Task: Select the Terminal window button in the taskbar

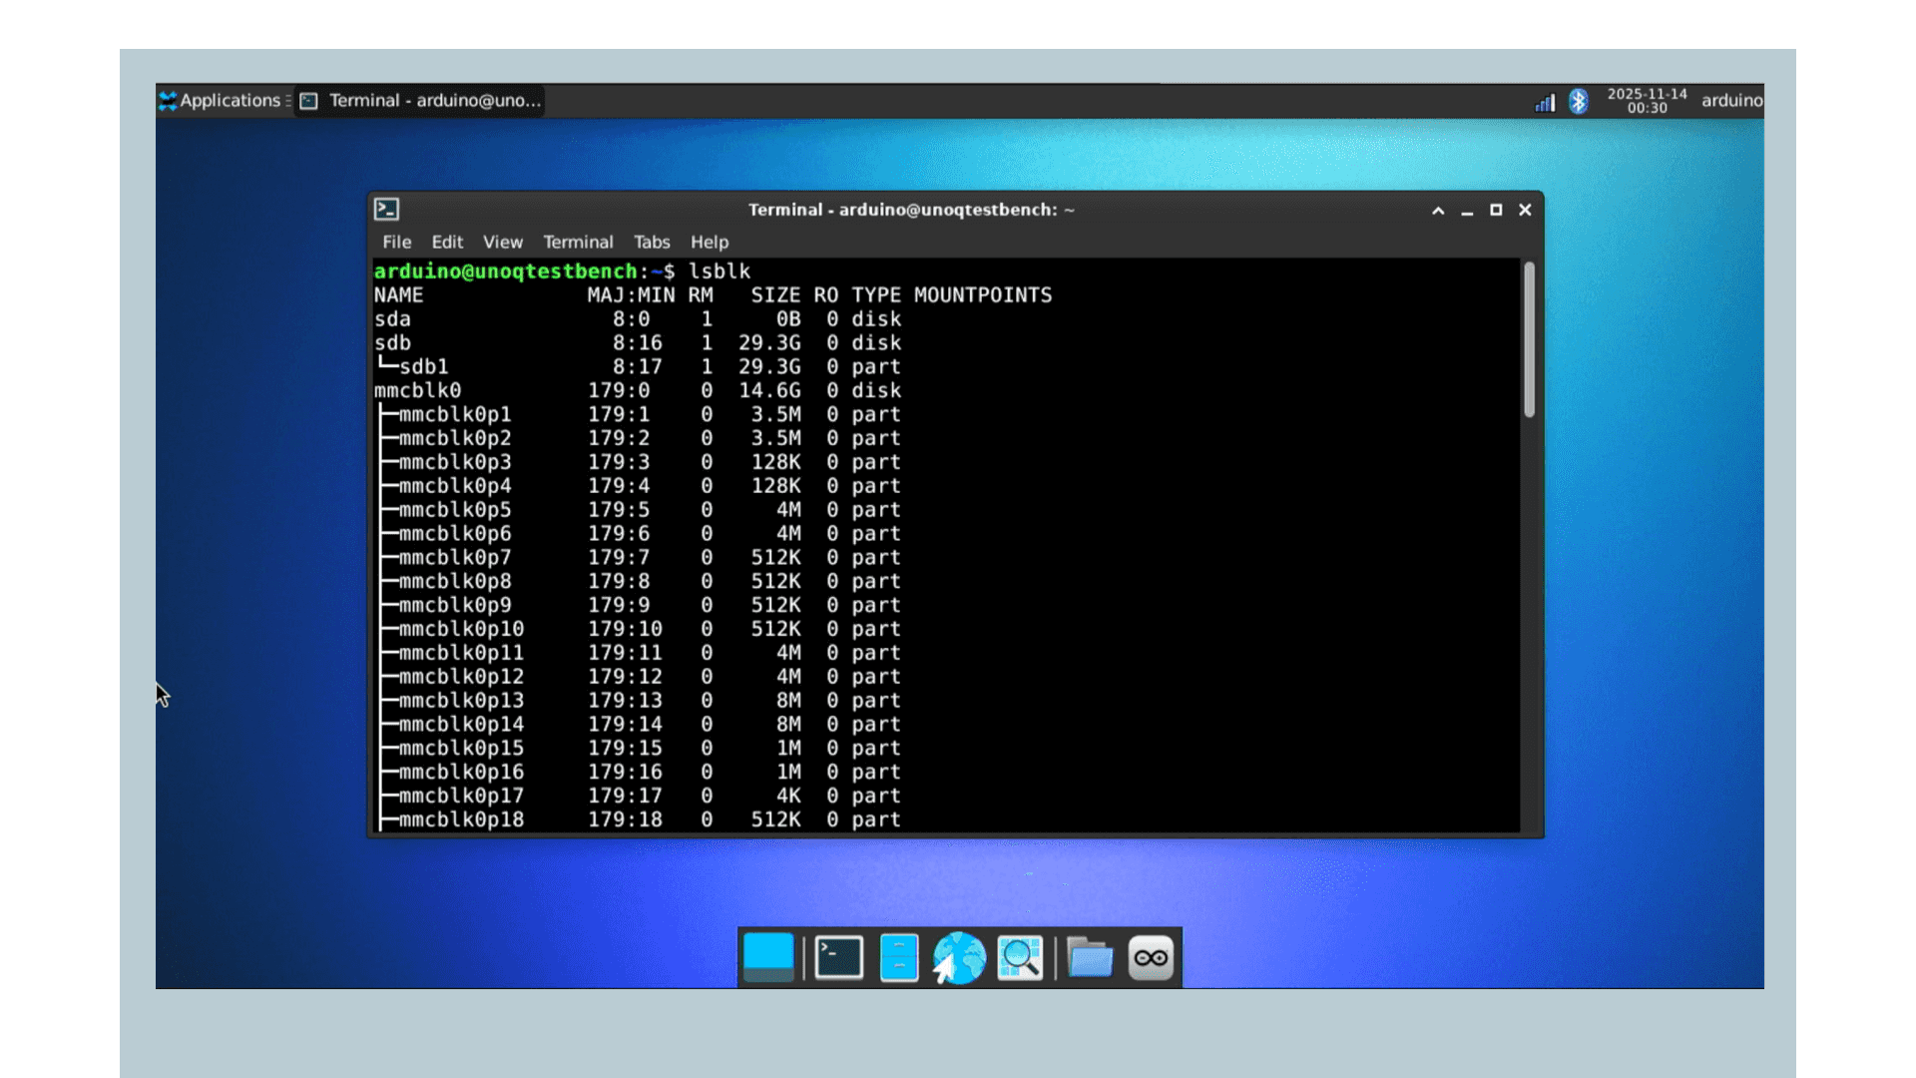Action: 419,100
